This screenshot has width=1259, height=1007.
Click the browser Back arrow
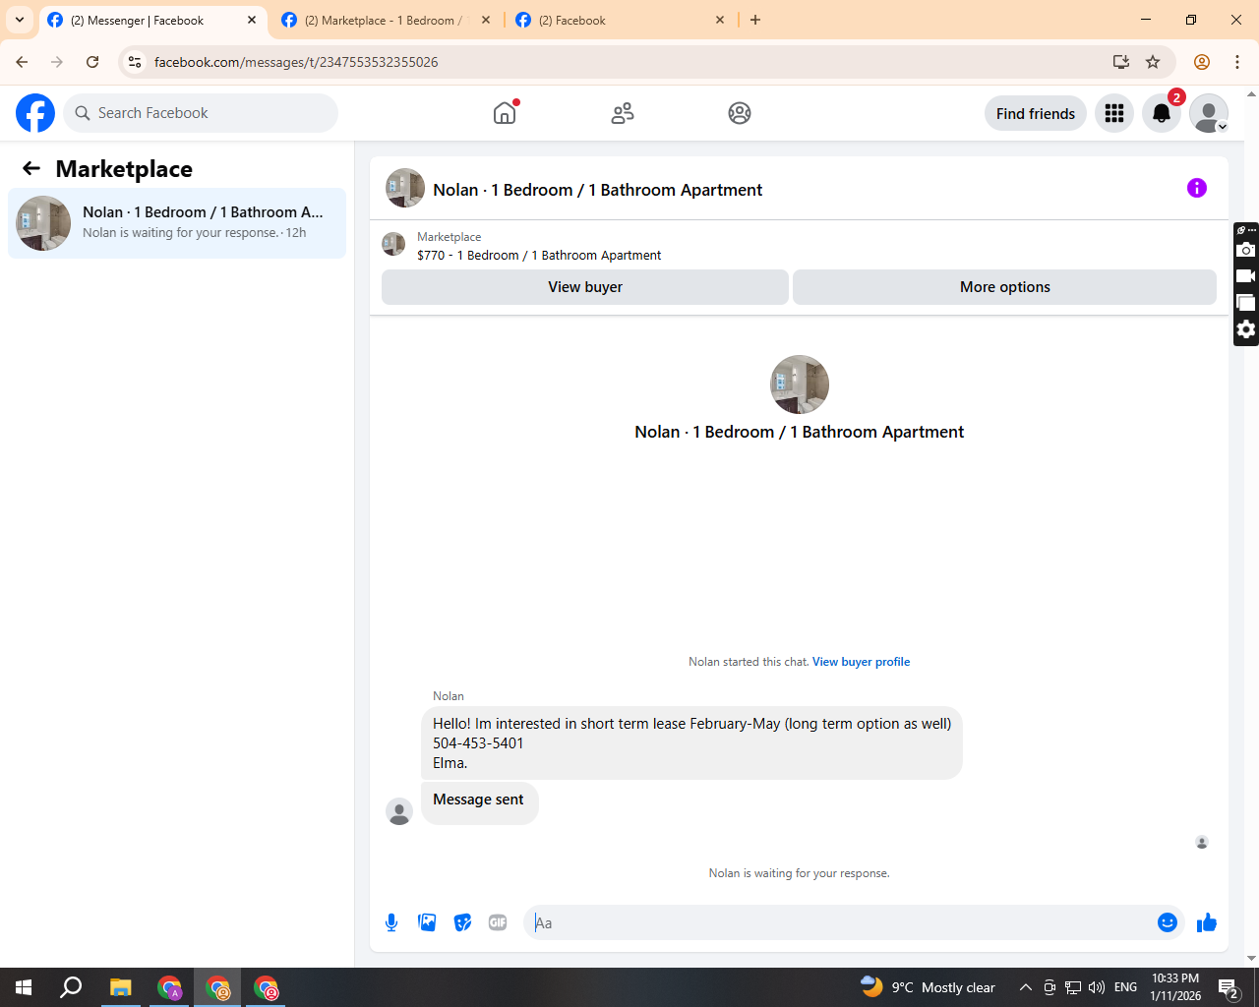click(22, 62)
